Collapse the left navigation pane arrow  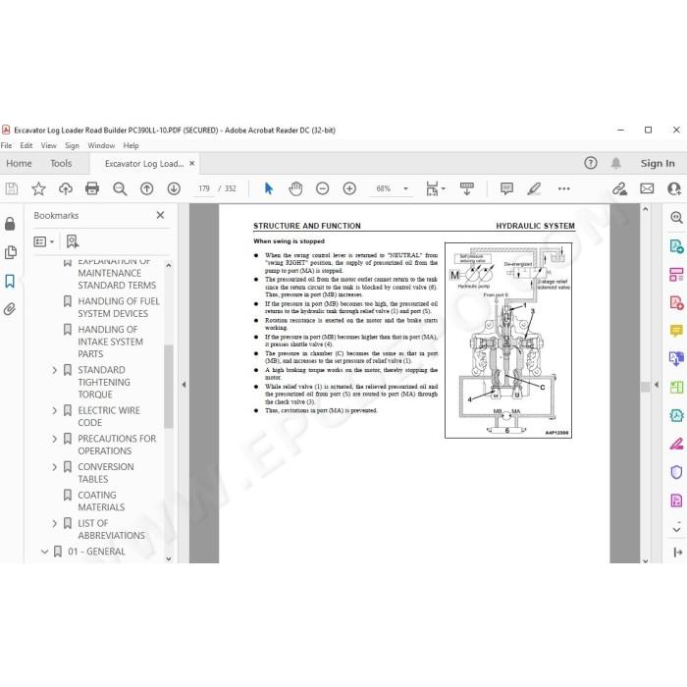point(184,385)
